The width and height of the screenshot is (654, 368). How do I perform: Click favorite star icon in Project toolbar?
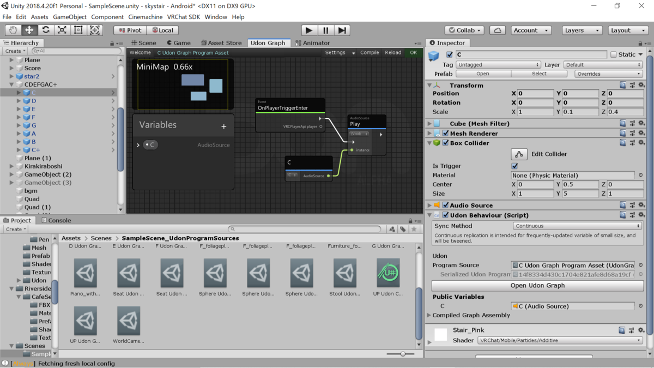pyautogui.click(x=414, y=230)
